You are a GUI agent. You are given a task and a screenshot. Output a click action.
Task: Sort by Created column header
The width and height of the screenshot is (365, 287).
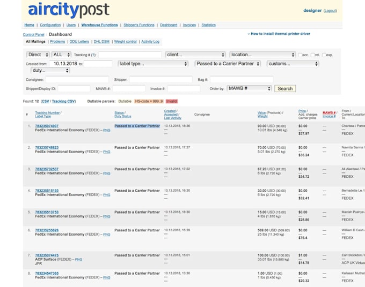170,111
